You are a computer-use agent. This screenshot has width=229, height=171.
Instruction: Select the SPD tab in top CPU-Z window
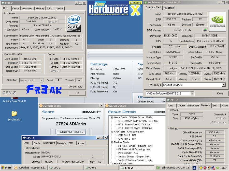click(49, 8)
